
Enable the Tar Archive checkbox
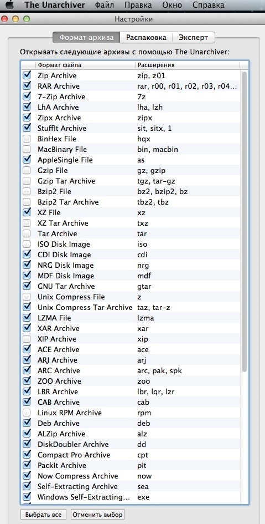(x=27, y=233)
